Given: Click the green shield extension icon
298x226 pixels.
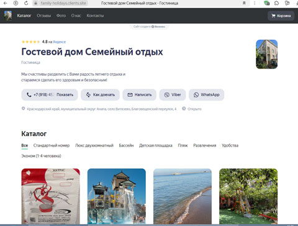Looking at the screenshot, I should coord(267,3).
